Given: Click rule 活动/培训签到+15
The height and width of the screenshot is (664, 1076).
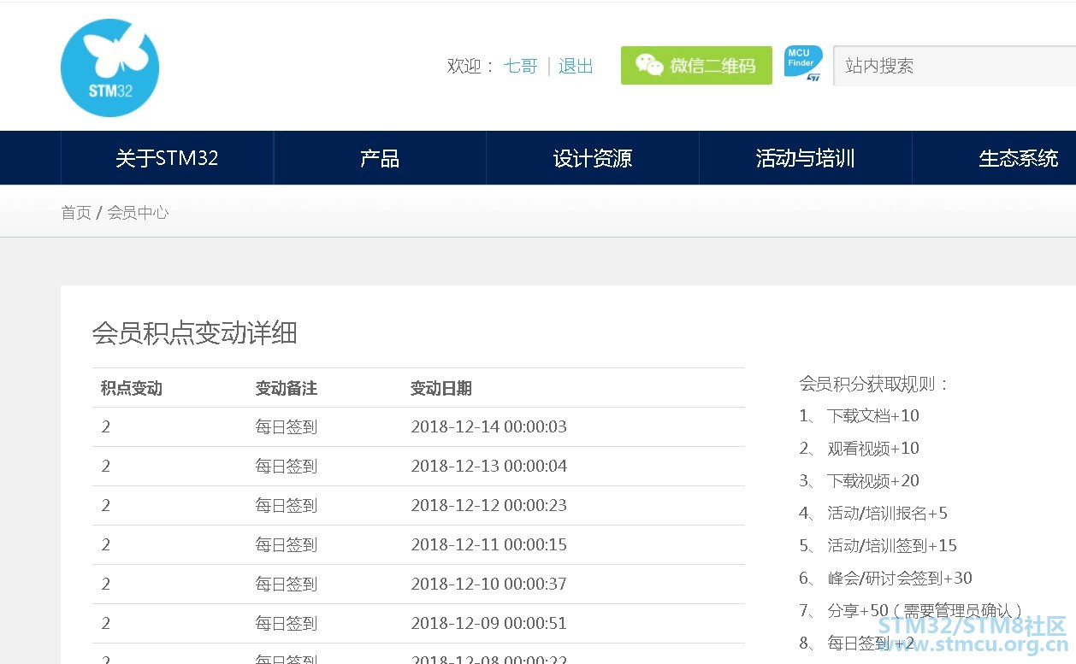Looking at the screenshot, I should point(892,546).
